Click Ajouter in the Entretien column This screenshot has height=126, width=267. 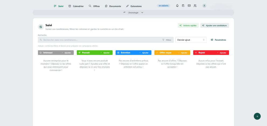click(145, 53)
